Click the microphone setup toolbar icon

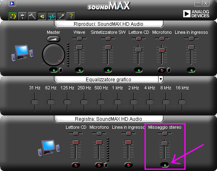(61, 16)
